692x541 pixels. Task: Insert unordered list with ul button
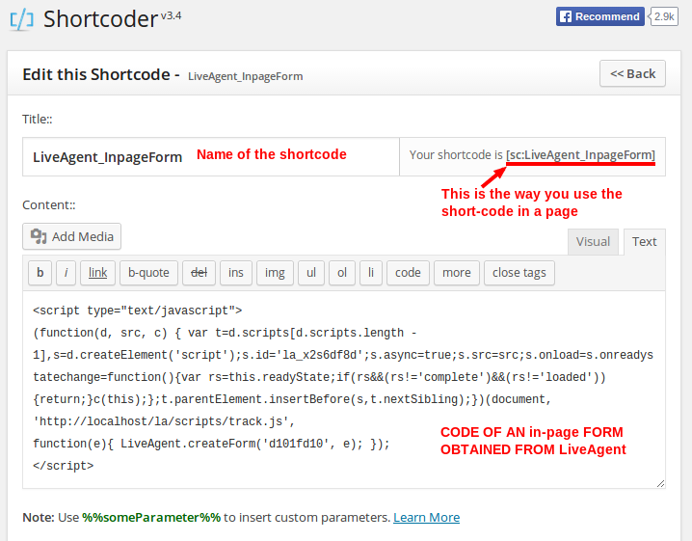tap(311, 273)
